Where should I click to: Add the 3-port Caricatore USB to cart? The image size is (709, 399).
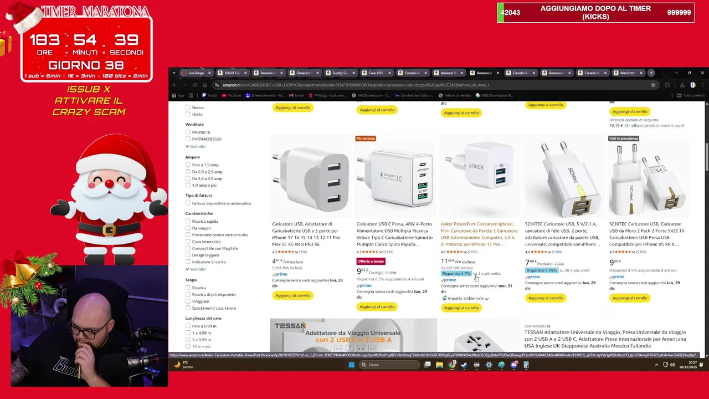[292, 295]
